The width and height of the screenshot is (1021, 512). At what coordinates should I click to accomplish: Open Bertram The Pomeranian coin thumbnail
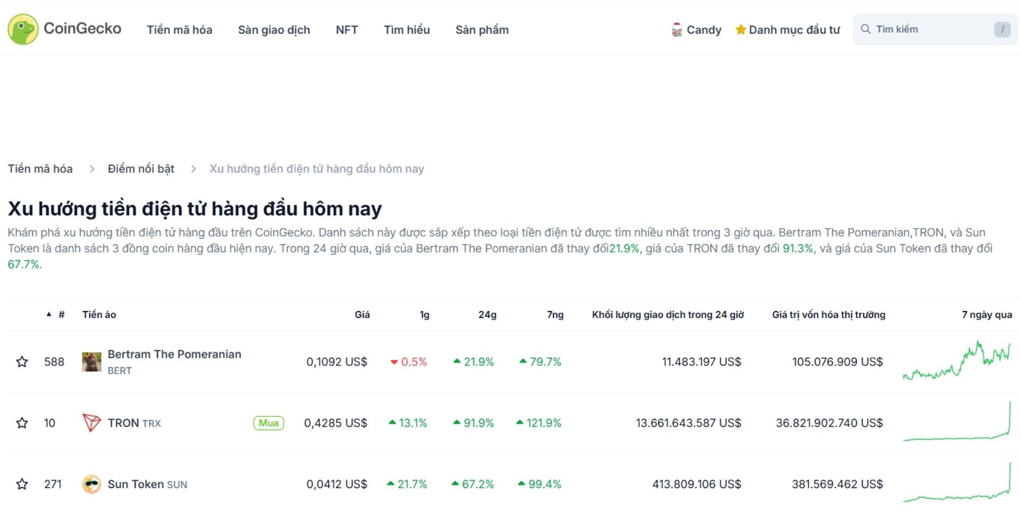(x=90, y=362)
